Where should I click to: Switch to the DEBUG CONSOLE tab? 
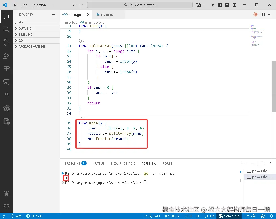point(123,163)
